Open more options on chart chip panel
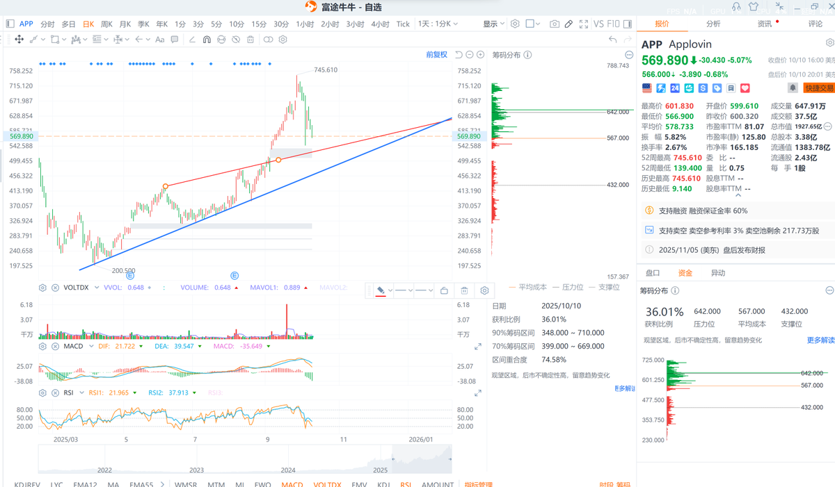 629,55
